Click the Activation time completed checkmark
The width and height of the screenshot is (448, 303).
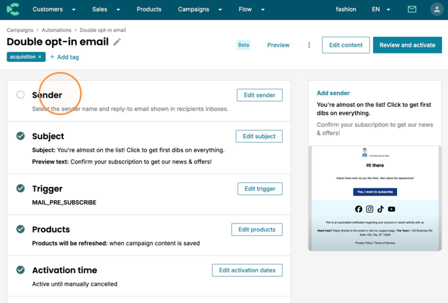20,270
